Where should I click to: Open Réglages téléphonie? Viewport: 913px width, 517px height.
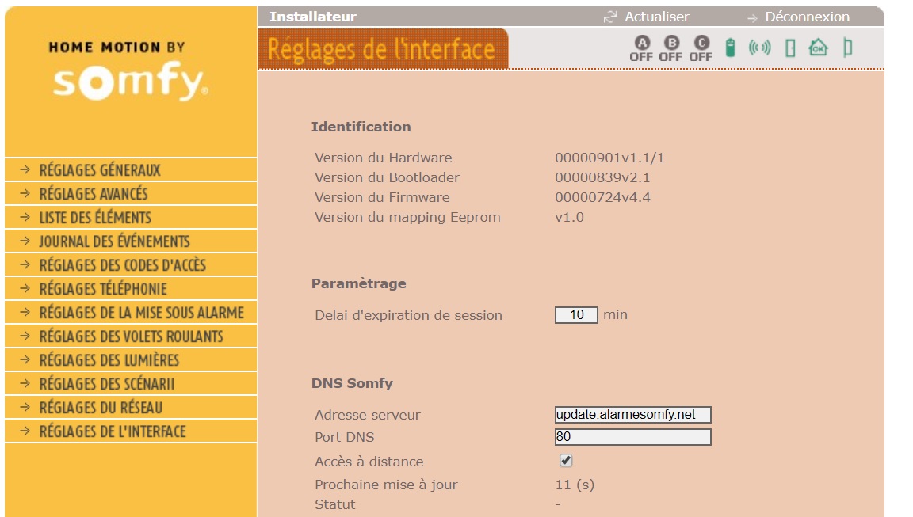pyautogui.click(x=131, y=289)
